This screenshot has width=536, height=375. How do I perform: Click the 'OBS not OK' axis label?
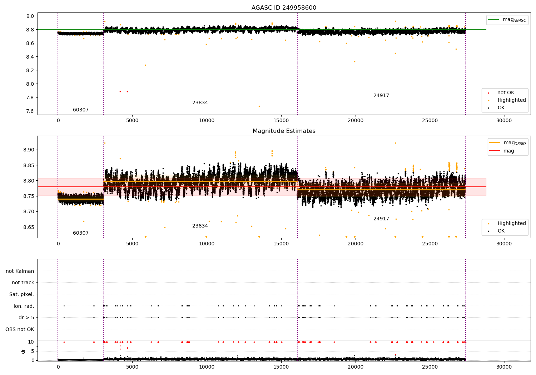20,329
